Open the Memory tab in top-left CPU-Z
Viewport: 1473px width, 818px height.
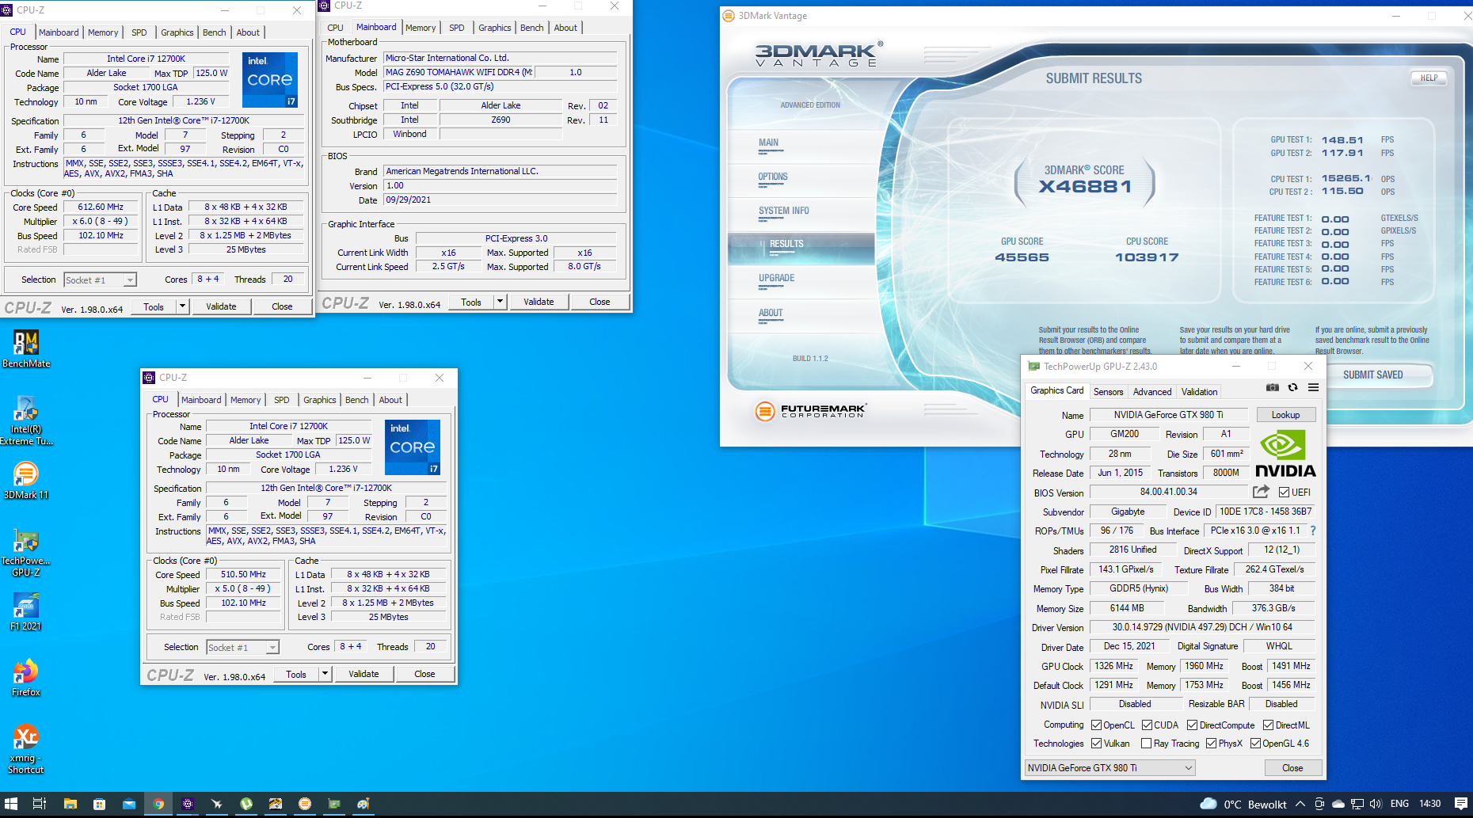[x=103, y=32]
